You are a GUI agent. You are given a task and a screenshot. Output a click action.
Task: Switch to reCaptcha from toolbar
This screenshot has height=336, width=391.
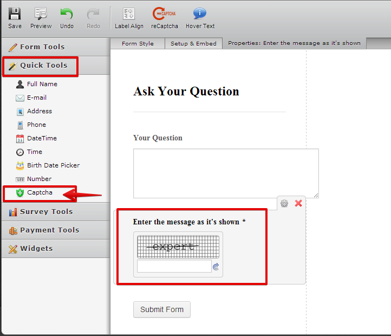(164, 17)
